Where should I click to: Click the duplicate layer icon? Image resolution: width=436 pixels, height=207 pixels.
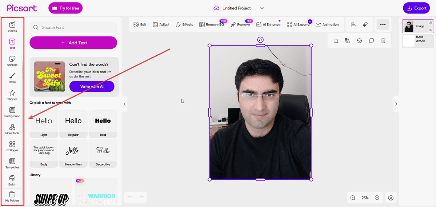[x=371, y=41]
